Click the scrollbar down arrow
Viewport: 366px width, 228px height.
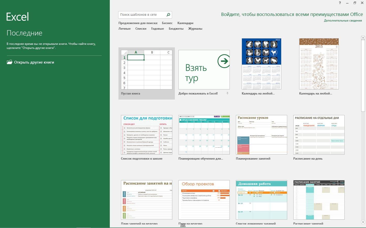pos(363,222)
